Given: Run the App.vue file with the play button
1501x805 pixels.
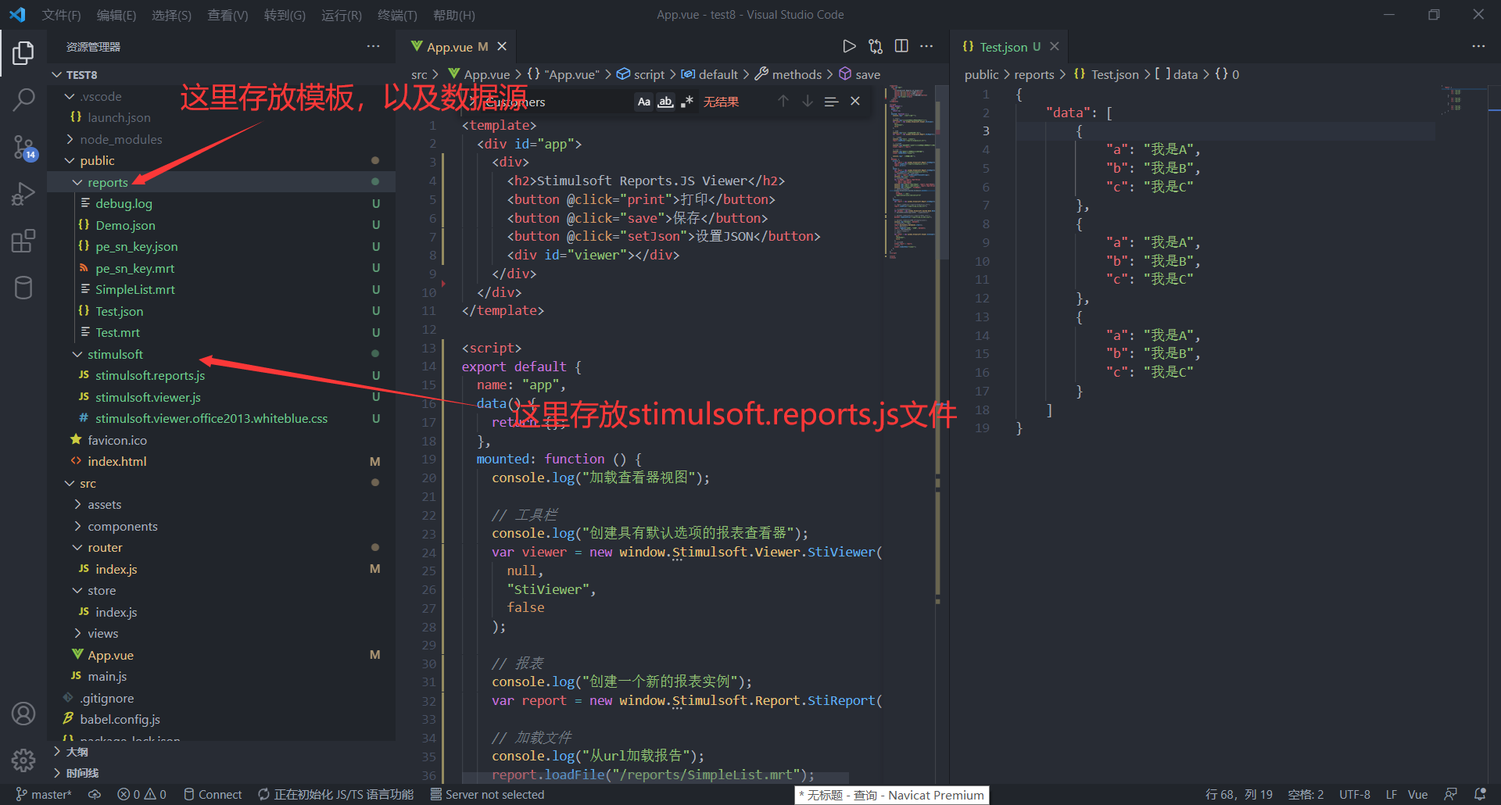Looking at the screenshot, I should 850,46.
